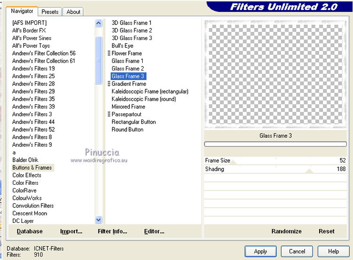Click the Database button

click(30, 231)
